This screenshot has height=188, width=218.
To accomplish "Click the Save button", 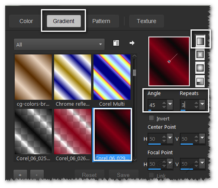I will (x=123, y=175).
